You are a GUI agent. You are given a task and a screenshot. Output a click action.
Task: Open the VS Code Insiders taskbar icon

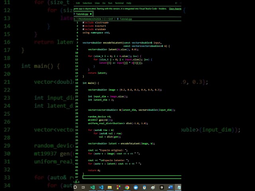click(x=92, y=187)
